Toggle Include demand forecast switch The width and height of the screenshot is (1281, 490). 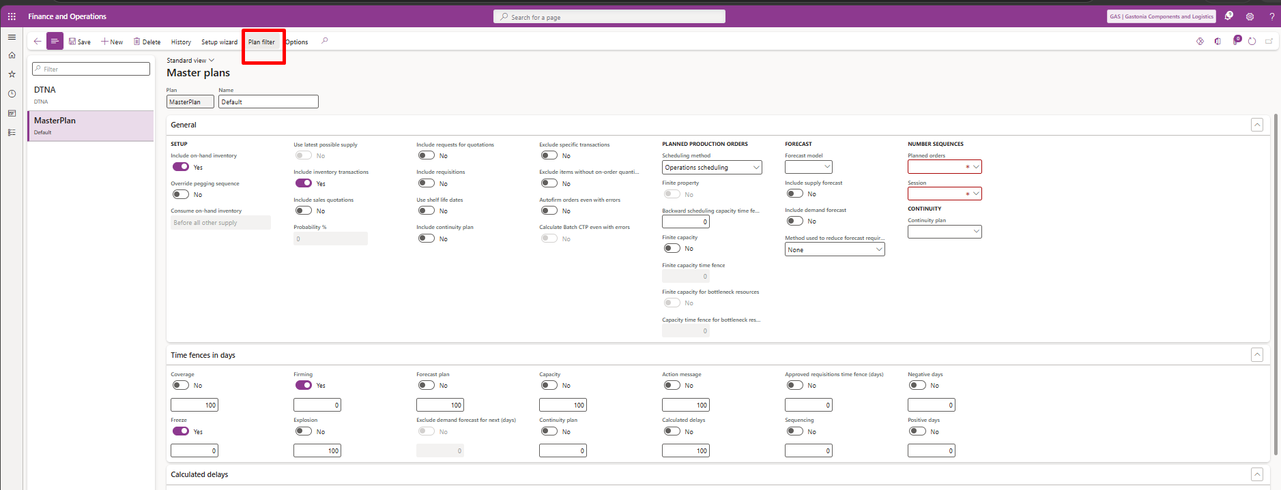[794, 221]
